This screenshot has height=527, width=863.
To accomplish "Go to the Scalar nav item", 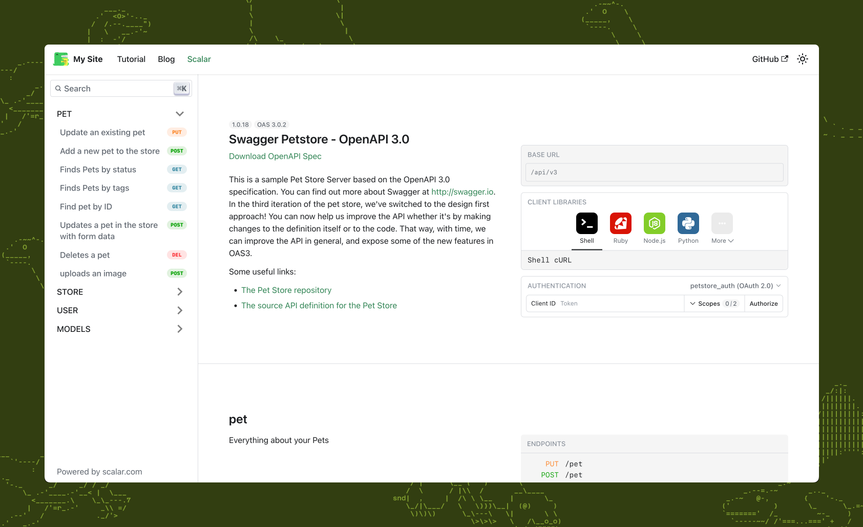I will (x=199, y=59).
